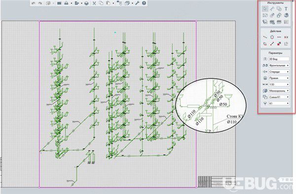Select the overlapping sheets tool in Инструменты
The width and height of the screenshot is (296, 194).
coord(279,9)
